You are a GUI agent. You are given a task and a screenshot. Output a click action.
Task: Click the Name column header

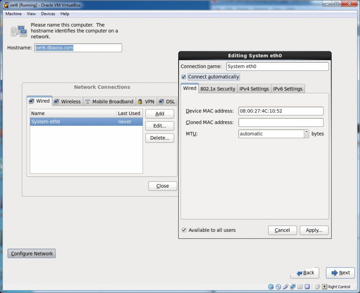(x=73, y=113)
